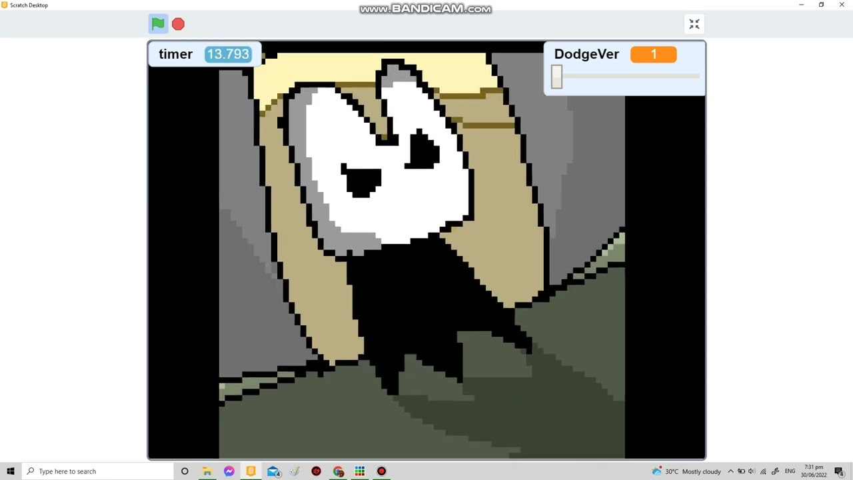This screenshot has height=480, width=853.
Task: Open Google Chrome from taskbar
Action: tap(339, 471)
